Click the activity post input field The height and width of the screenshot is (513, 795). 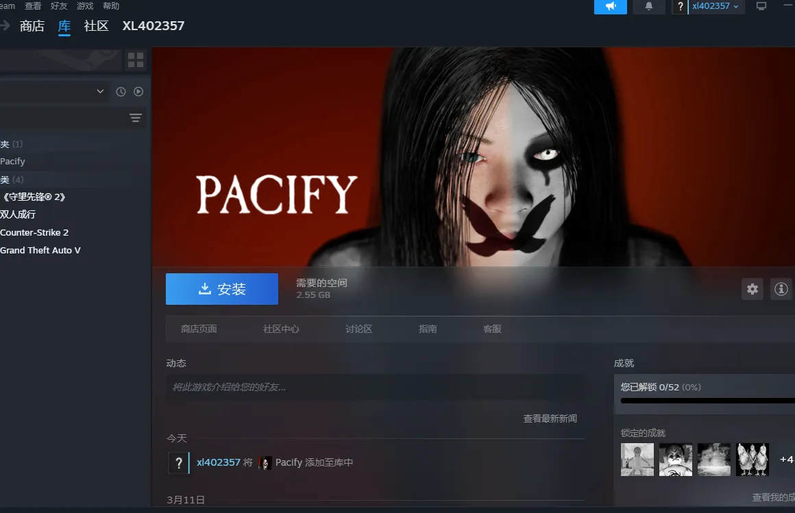click(375, 387)
